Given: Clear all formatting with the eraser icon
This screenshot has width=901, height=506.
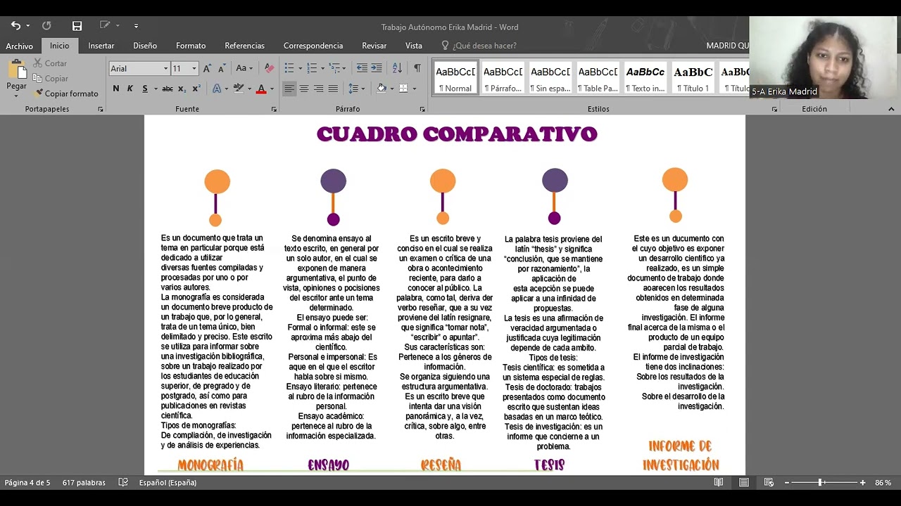Looking at the screenshot, I should 269,68.
